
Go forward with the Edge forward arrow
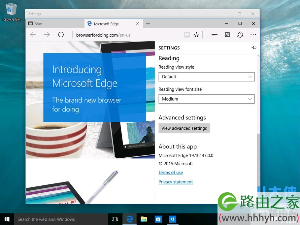click(47, 35)
